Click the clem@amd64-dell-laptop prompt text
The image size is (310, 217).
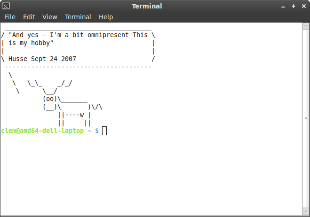coord(42,131)
